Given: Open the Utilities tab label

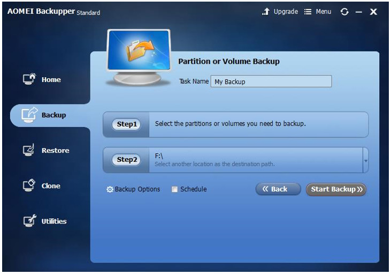Looking at the screenshot, I should click(54, 221).
